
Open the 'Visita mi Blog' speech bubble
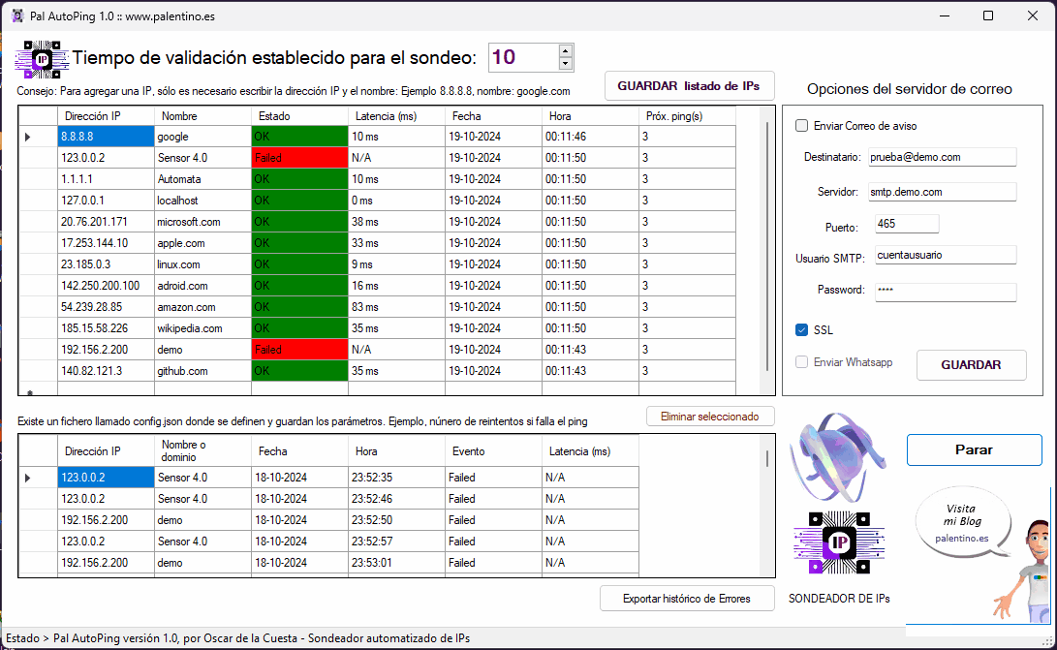[x=961, y=524]
